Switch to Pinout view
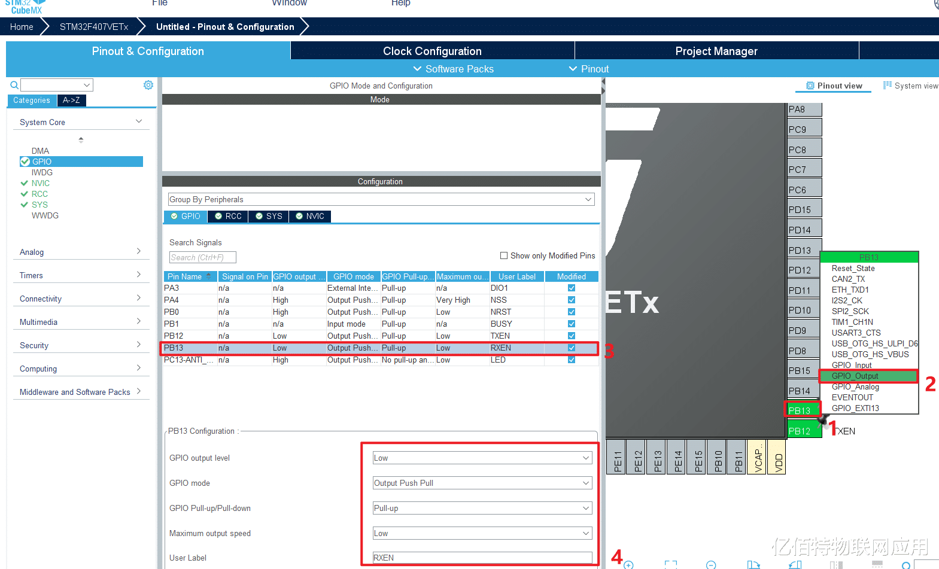This screenshot has width=939, height=569. (834, 86)
